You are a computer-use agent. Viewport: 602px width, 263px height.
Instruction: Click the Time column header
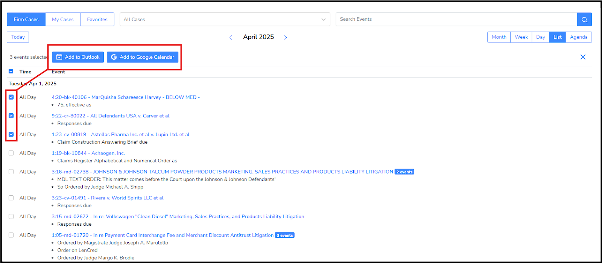pyautogui.click(x=25, y=71)
